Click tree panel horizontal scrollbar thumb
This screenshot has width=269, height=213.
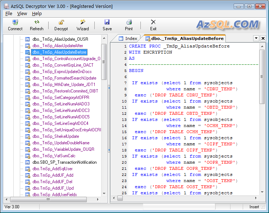click(x=48, y=199)
